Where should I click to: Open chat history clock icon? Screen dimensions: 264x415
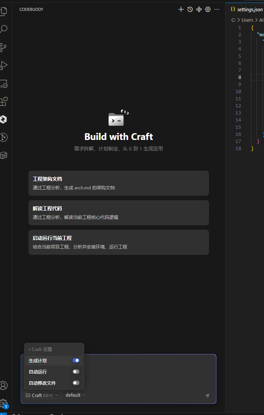pos(190,9)
